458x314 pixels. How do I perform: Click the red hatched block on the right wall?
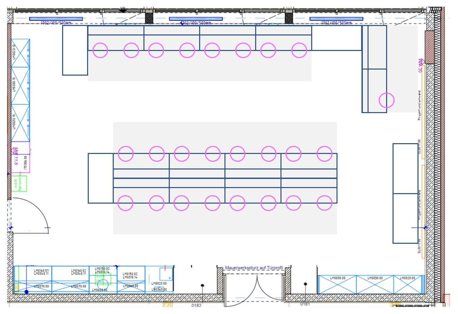coord(429,47)
